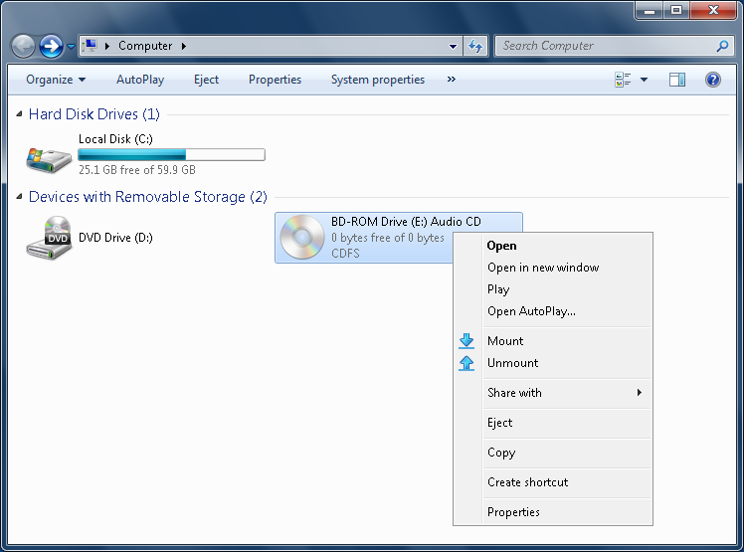Click the refresh button beside address bar
This screenshot has height=552, width=744.
475,46
